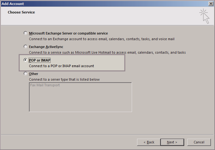Pick the Other radio button
215x150 pixels.
pos(25,74)
